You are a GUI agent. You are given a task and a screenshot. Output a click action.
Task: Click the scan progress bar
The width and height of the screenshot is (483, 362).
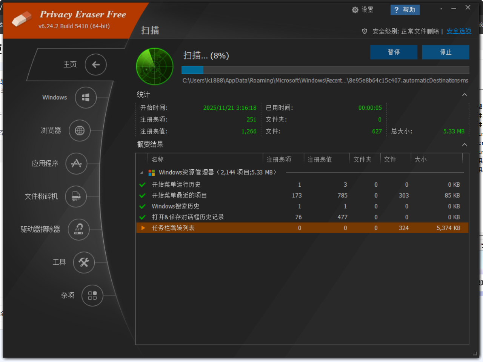click(325, 70)
